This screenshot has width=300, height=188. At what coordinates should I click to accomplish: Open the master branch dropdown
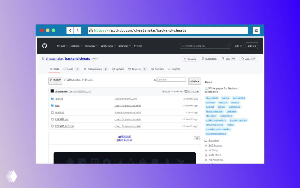(x=55, y=81)
